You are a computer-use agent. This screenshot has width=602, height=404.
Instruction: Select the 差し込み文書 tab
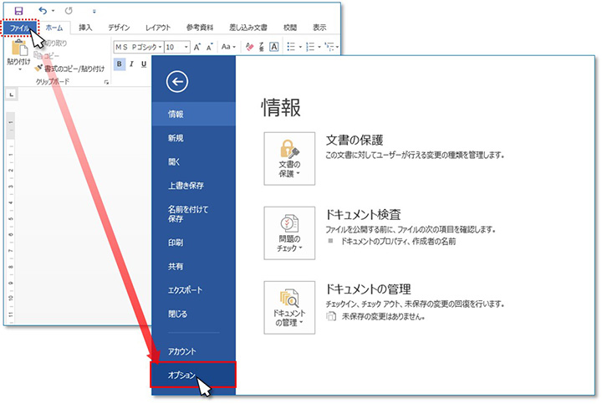pos(248,28)
